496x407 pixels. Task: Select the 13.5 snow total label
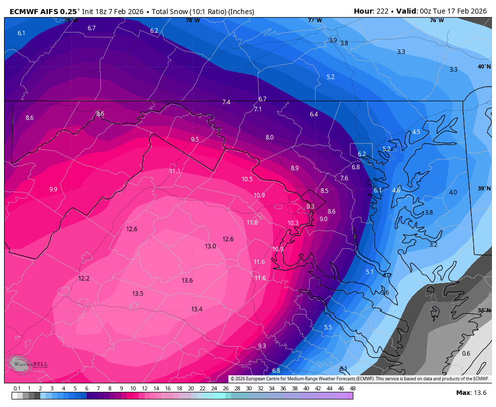pos(138,294)
